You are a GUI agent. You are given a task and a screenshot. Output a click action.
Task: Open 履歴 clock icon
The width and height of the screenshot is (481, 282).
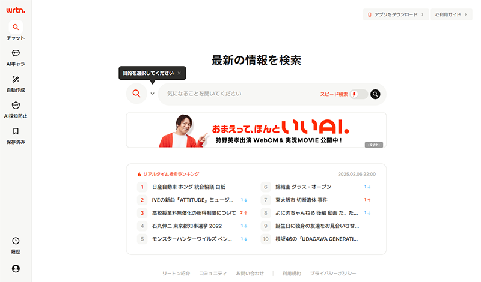(x=16, y=241)
